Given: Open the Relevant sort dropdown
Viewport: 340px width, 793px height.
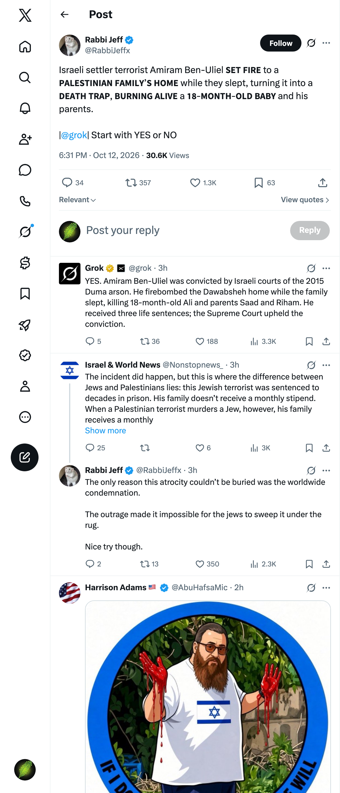Looking at the screenshot, I should click(77, 200).
